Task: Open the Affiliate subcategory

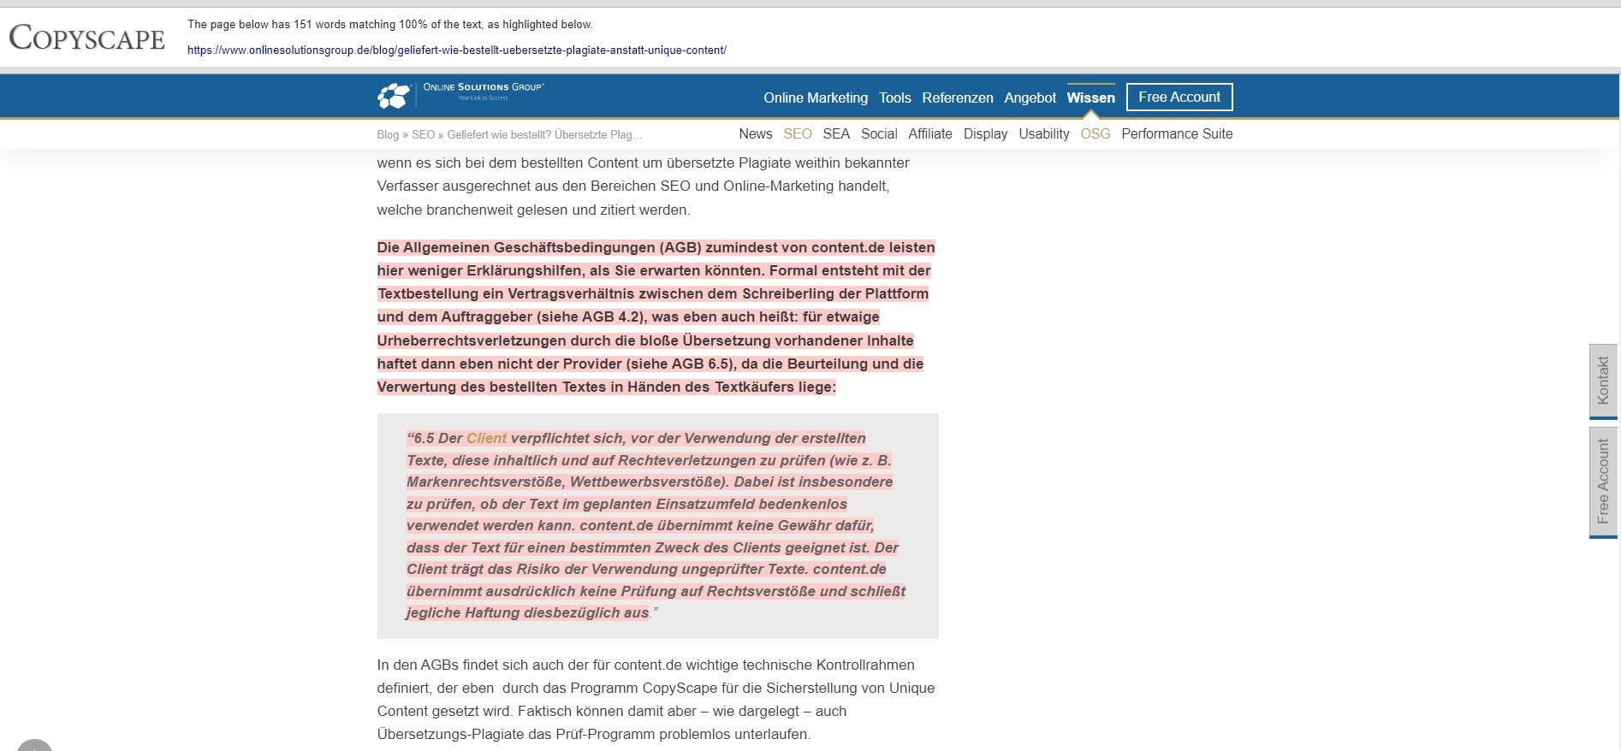Action: point(930,133)
